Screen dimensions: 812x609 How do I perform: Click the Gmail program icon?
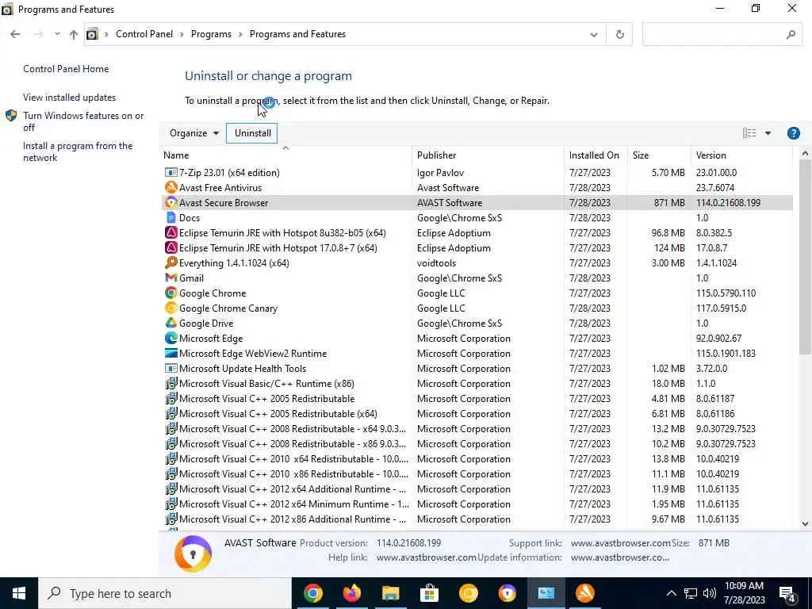[x=170, y=278]
